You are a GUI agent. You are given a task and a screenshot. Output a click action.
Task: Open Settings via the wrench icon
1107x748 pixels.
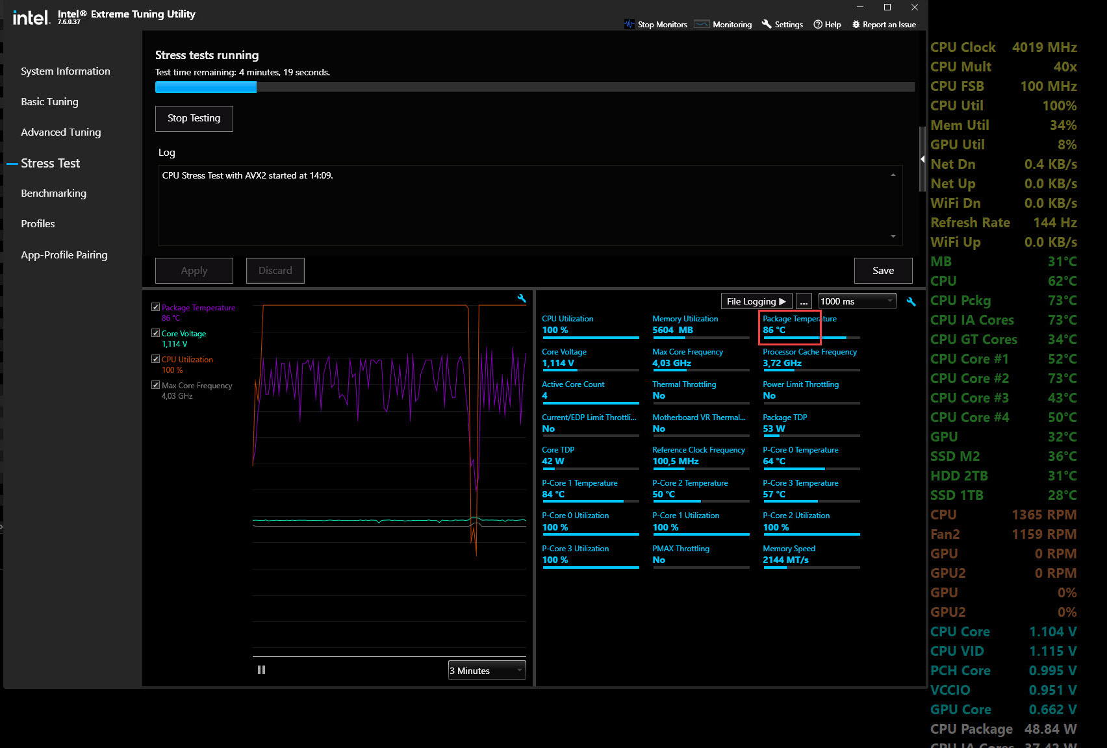point(767,24)
